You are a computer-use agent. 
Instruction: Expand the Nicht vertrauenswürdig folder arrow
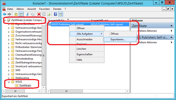(x=9, y=44)
